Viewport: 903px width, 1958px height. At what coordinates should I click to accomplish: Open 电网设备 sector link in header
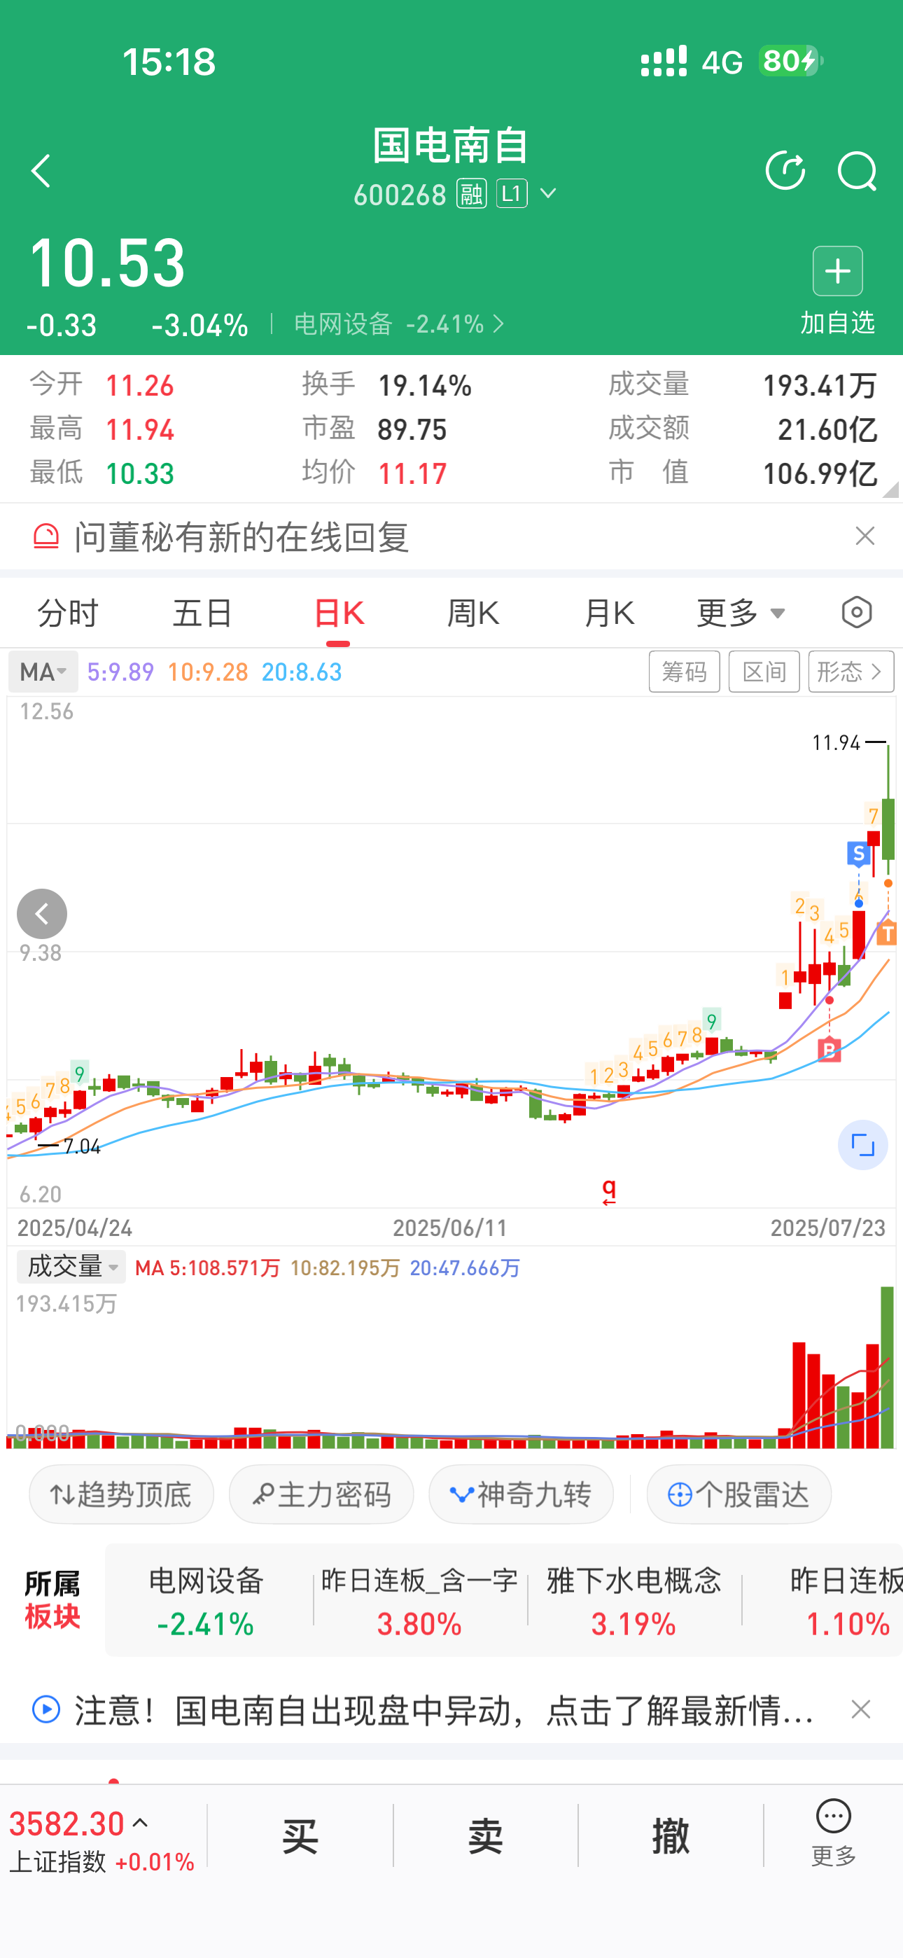click(400, 324)
